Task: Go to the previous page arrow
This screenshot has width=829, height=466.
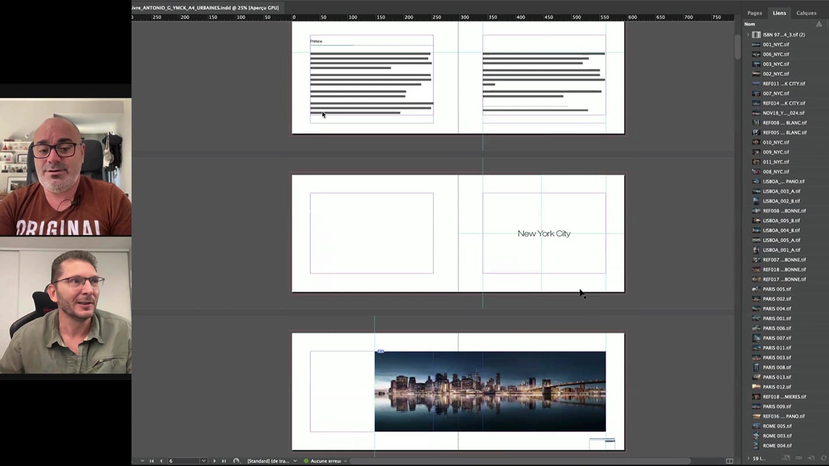Action: 161,461
